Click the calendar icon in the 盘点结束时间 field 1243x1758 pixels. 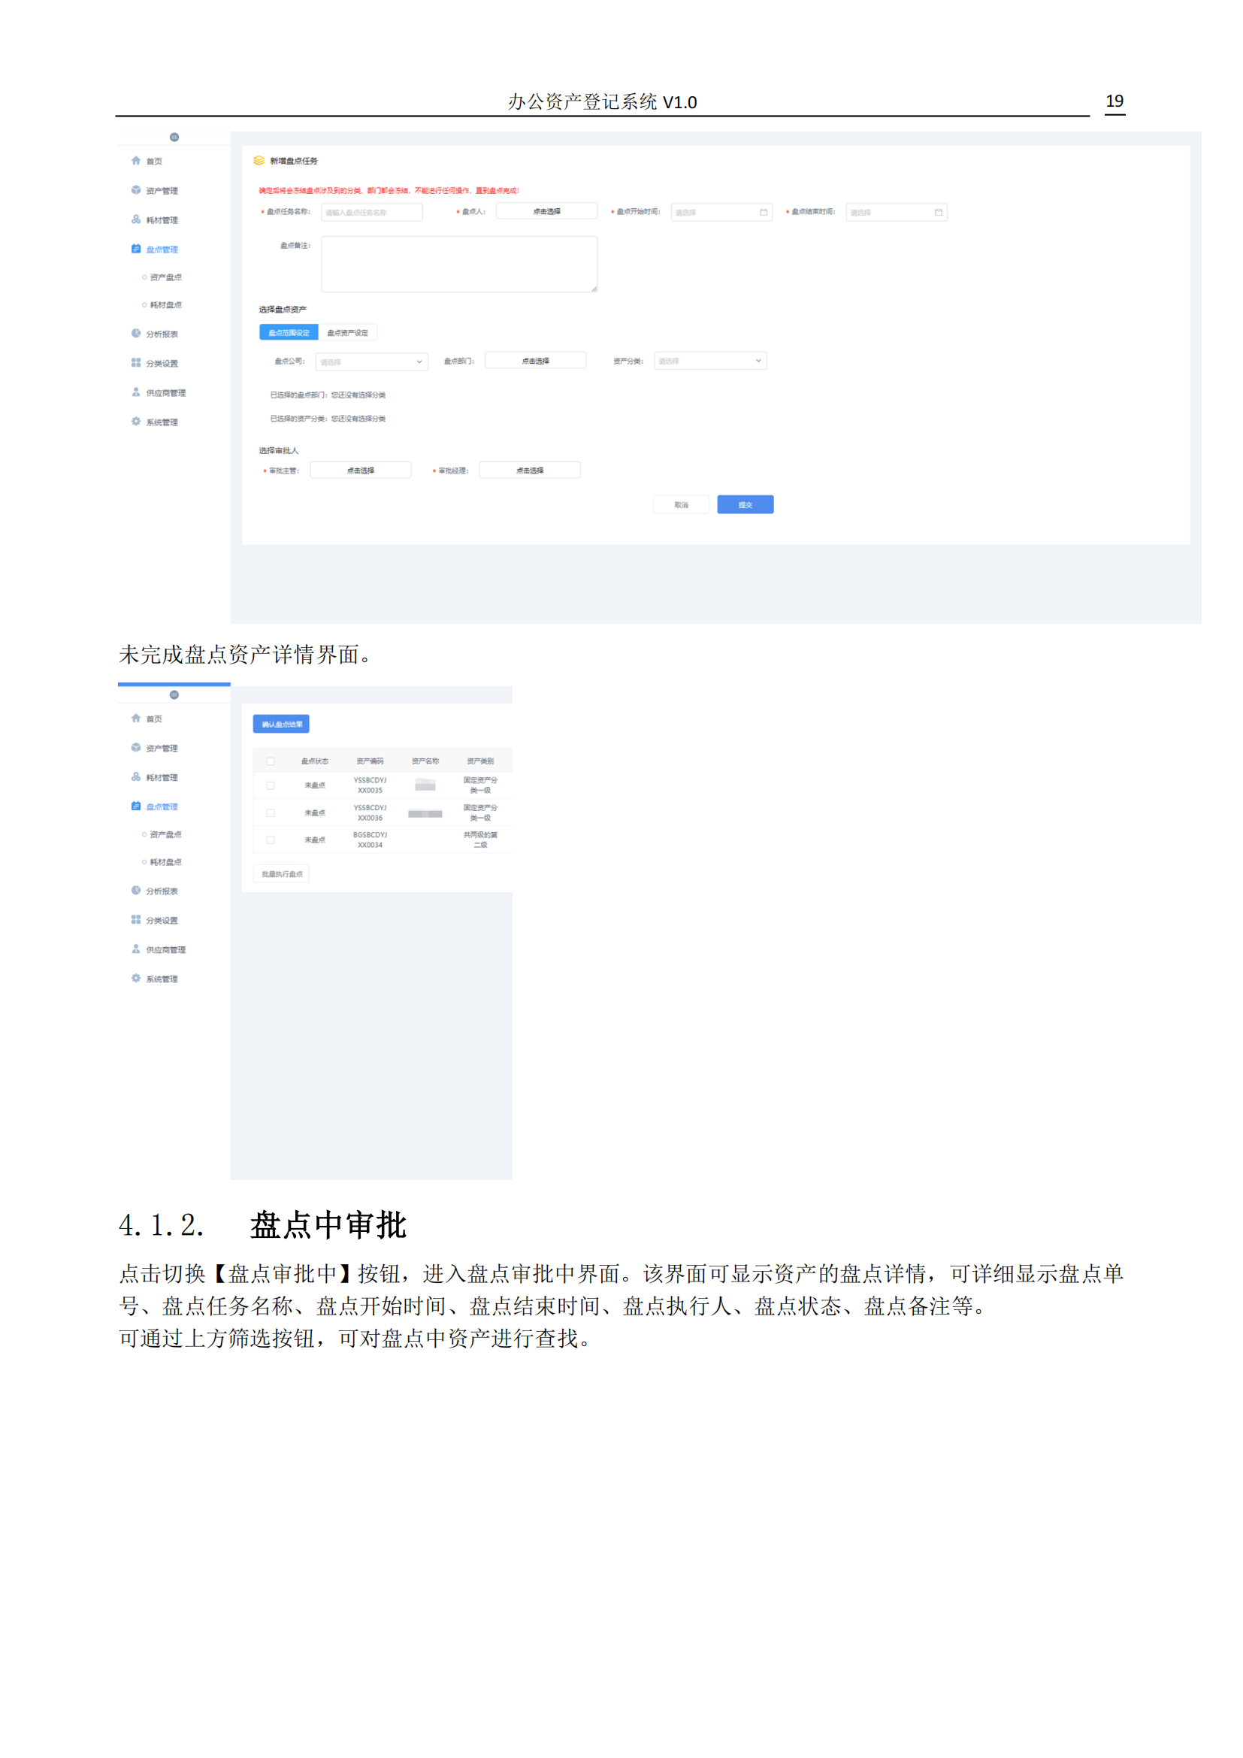pyautogui.click(x=939, y=213)
